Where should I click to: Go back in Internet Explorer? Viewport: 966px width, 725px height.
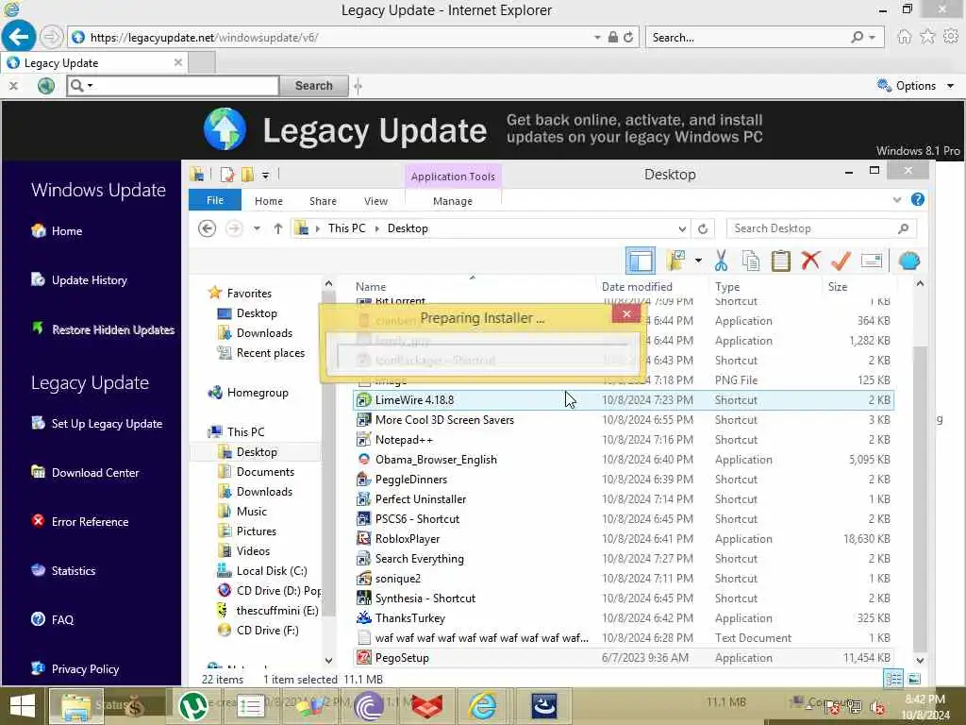19,37
